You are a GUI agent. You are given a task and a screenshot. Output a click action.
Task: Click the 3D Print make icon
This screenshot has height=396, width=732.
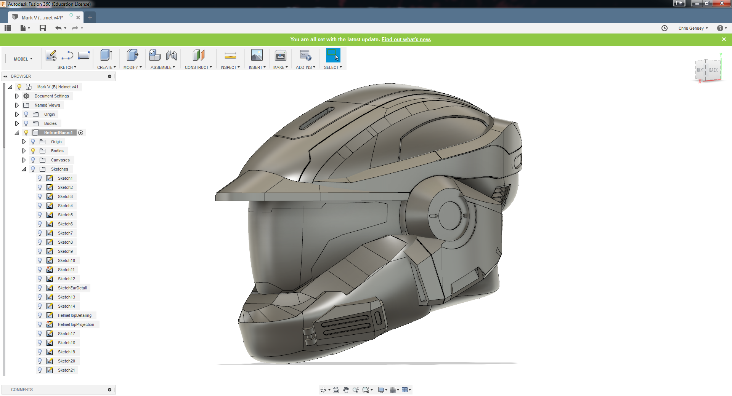pyautogui.click(x=281, y=56)
